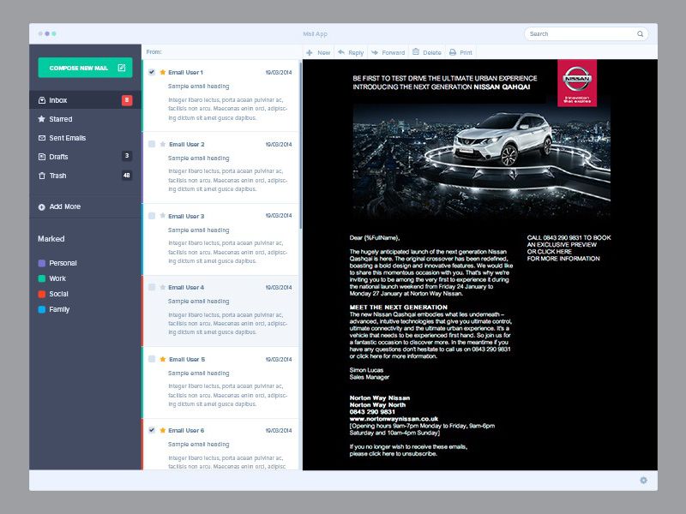Open the Email User 5 message
The image size is (686, 514).
click(x=221, y=382)
